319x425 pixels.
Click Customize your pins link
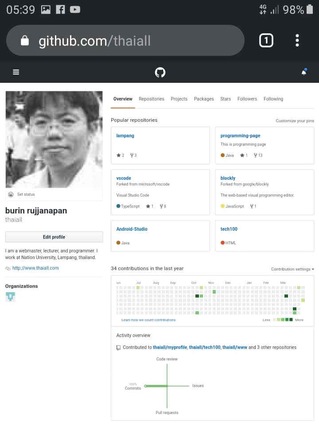pos(295,121)
